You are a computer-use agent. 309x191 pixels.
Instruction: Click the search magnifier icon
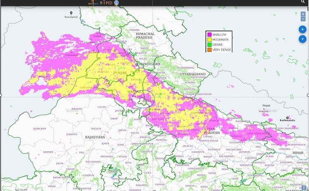303,2
